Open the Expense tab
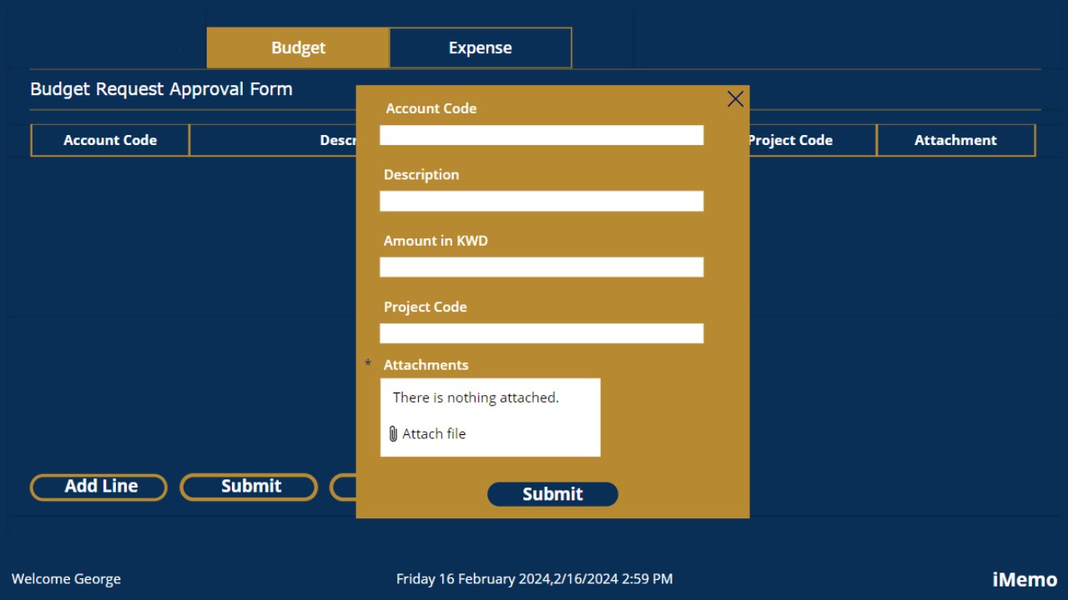 point(481,47)
